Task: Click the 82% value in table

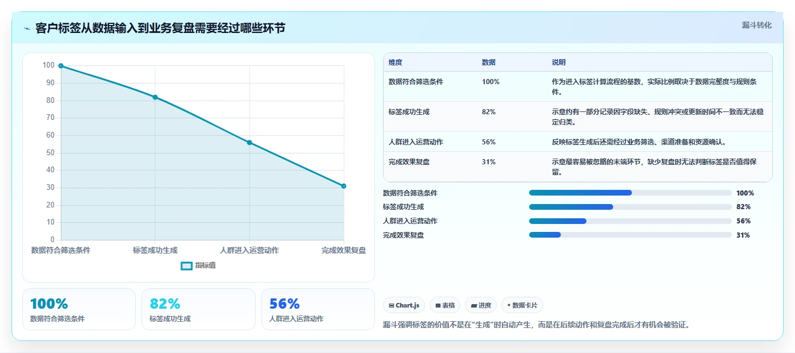Action: point(489,112)
